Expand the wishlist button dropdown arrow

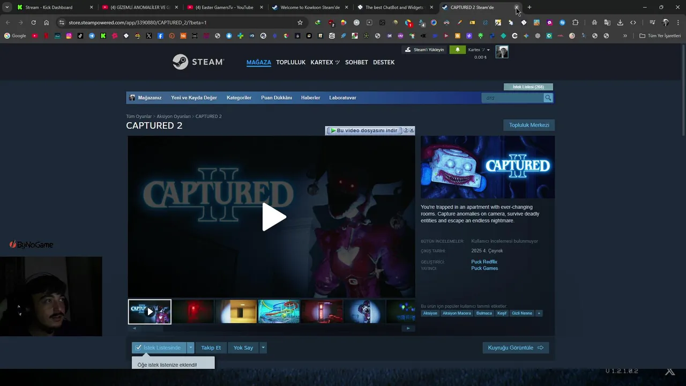(x=190, y=347)
